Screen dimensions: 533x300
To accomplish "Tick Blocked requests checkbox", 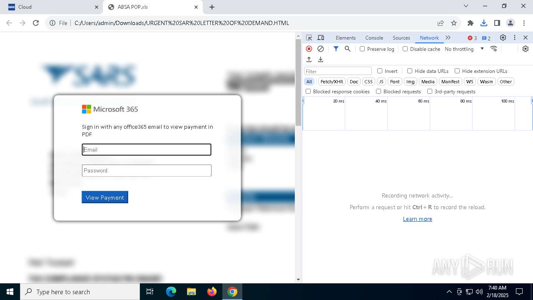I will click(x=379, y=91).
